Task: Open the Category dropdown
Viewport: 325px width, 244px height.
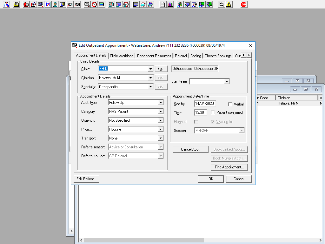Action: [161, 112]
